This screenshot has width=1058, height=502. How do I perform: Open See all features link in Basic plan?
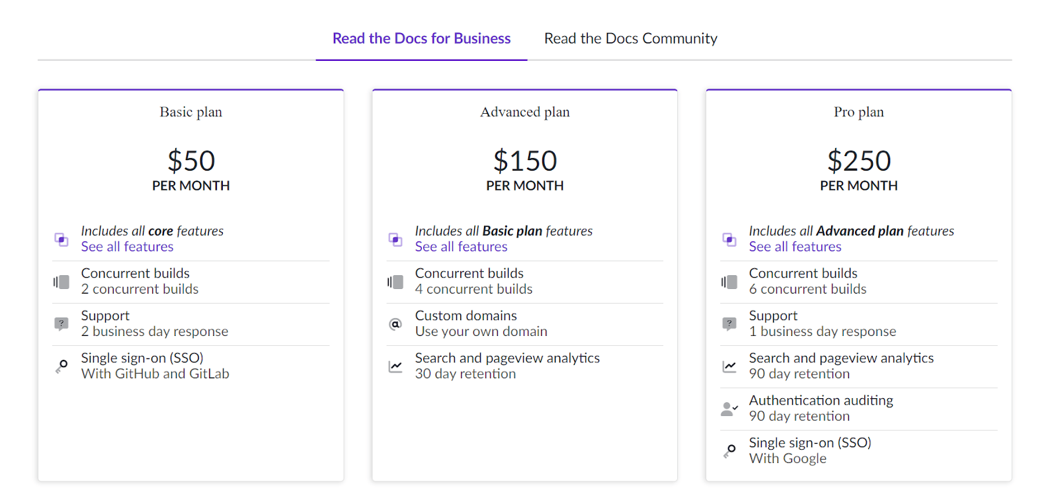pos(127,247)
